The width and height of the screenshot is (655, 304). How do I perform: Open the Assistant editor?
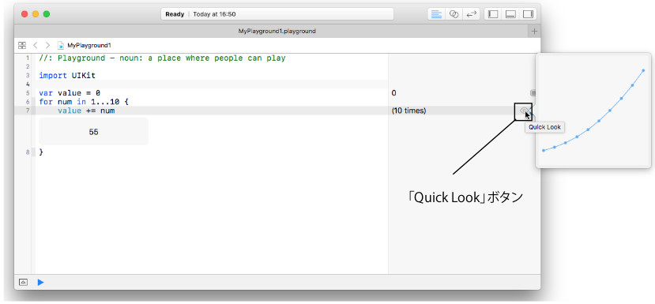pos(454,14)
